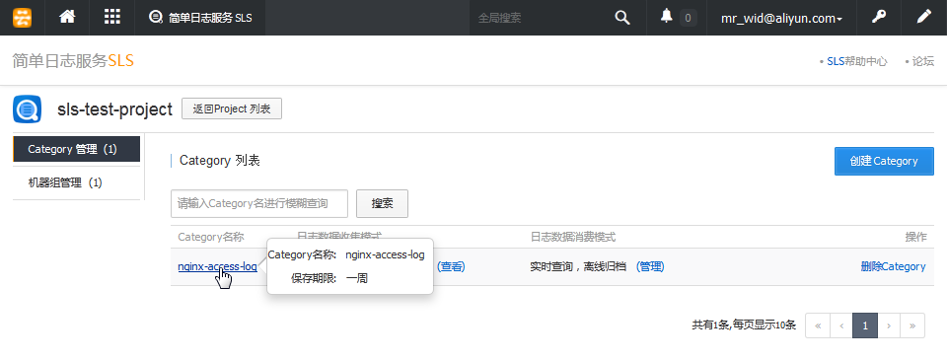Select page 1 in pagination

865,325
